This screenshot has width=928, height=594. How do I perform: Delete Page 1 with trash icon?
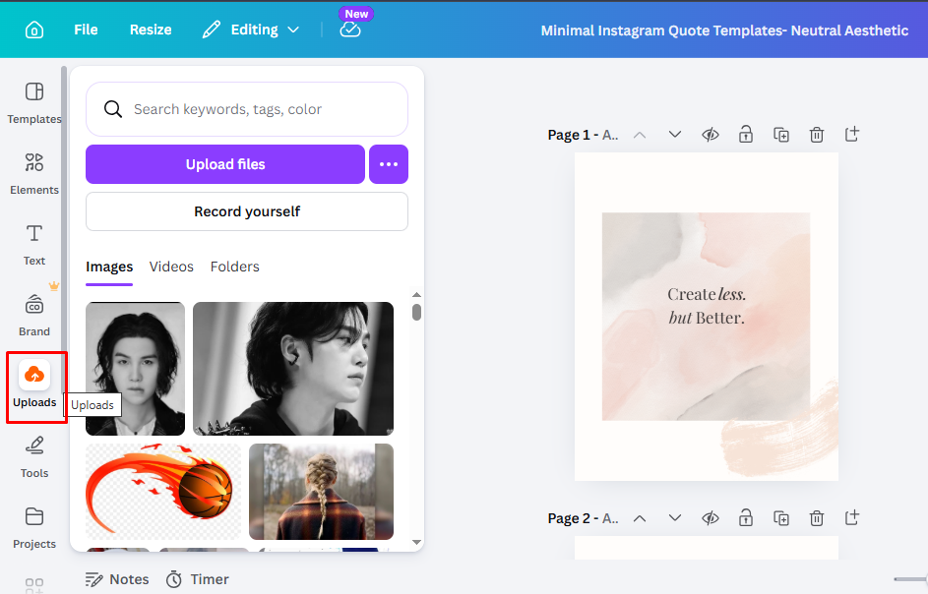coord(817,135)
